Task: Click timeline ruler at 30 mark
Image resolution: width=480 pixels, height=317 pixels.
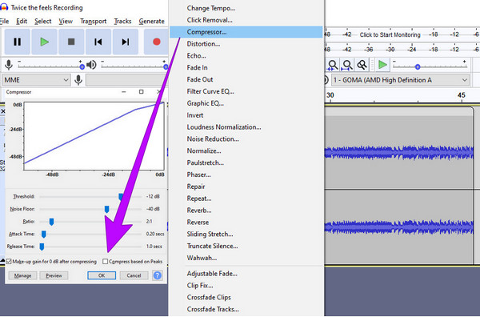Action: (x=330, y=95)
